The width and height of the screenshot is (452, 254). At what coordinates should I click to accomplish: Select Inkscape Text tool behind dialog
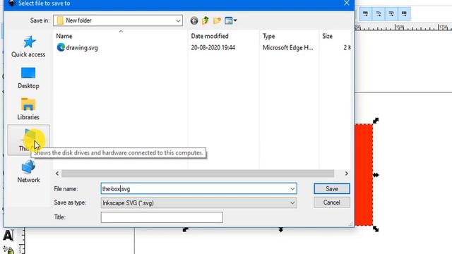point(8,235)
